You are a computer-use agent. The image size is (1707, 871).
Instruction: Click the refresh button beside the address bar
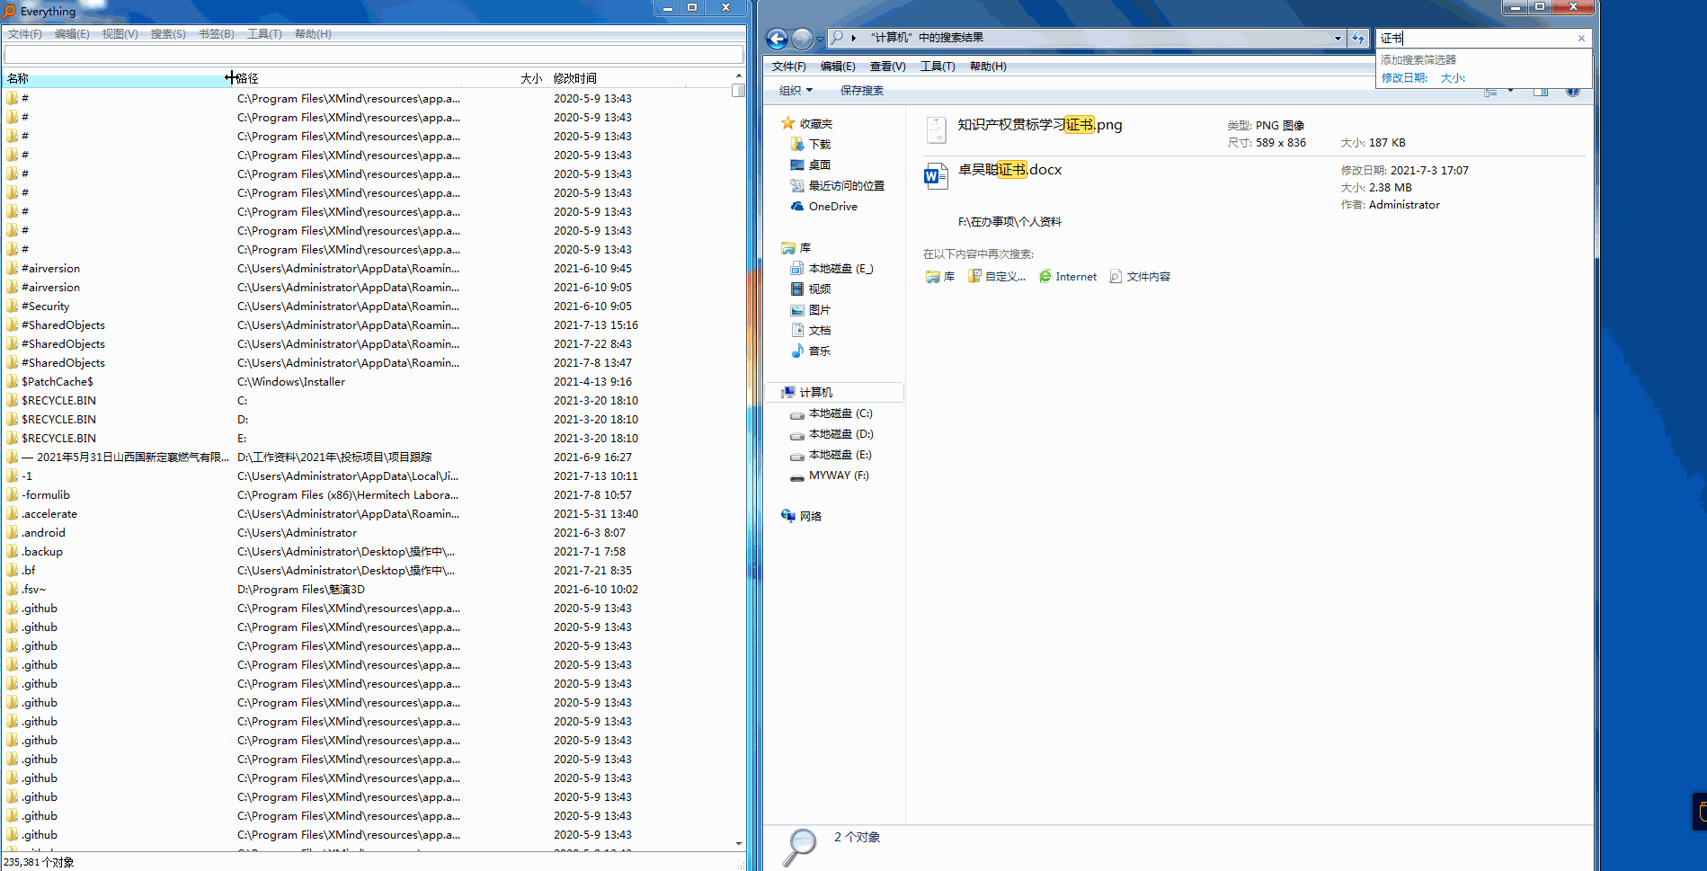click(x=1358, y=38)
